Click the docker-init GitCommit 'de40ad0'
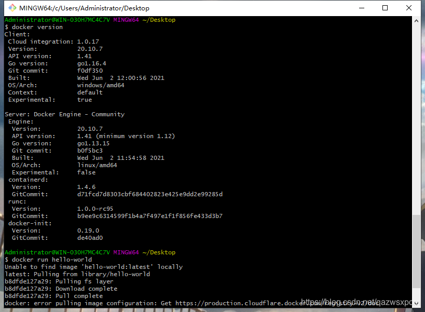Screen dimensions: 425x312 pos(90,238)
